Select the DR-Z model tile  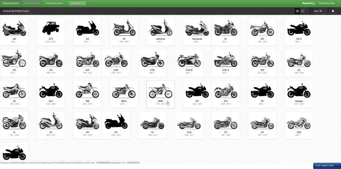pyautogui.click(x=299, y=32)
